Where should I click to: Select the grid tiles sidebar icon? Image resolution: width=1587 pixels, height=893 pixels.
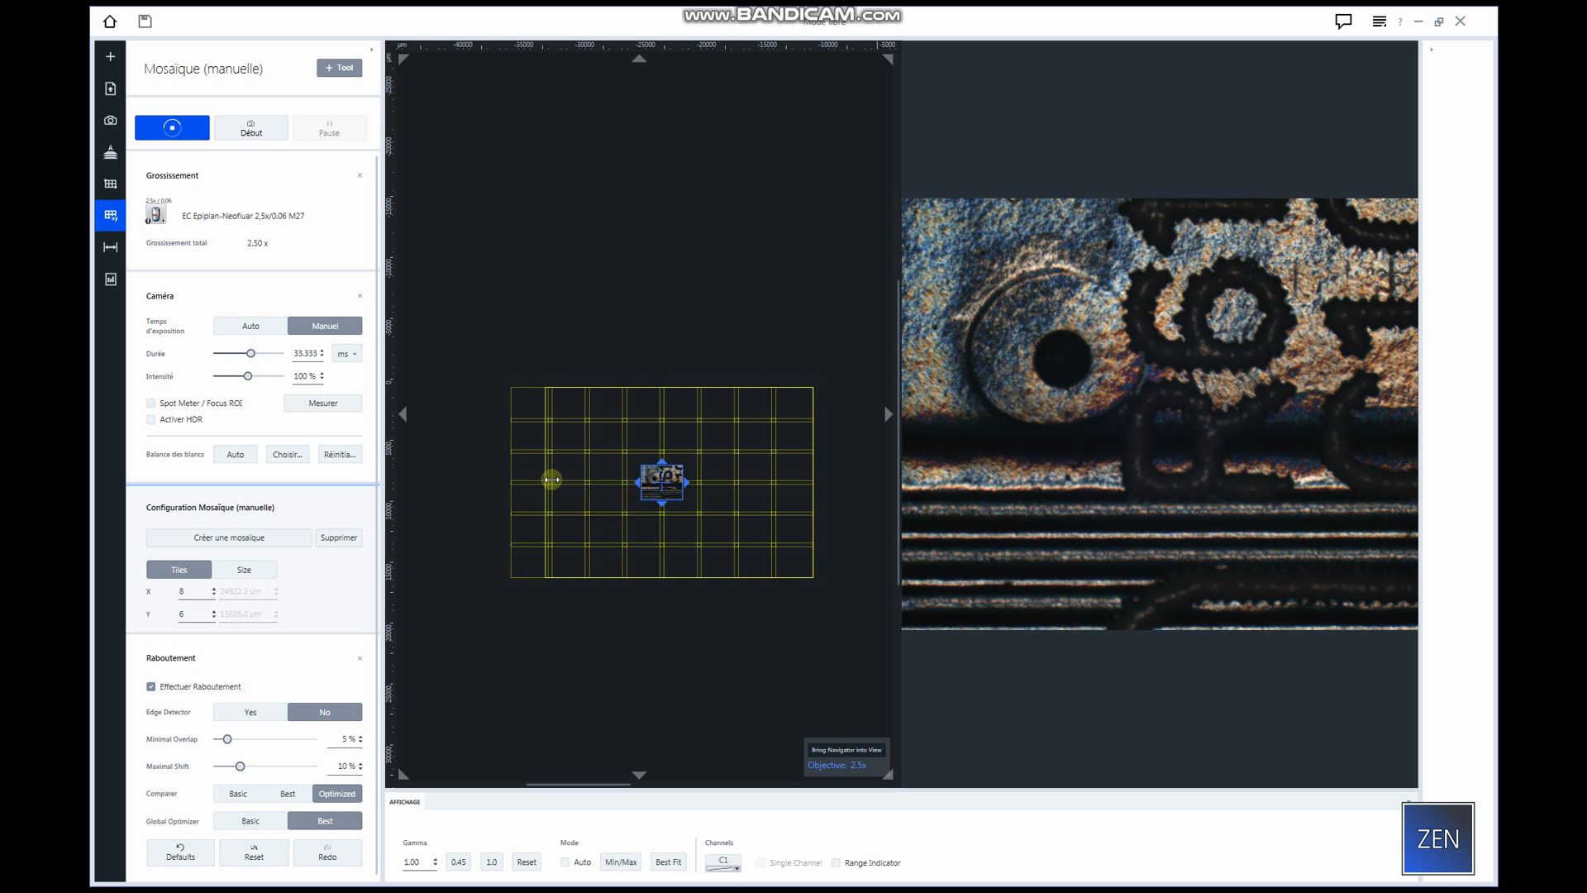click(110, 184)
